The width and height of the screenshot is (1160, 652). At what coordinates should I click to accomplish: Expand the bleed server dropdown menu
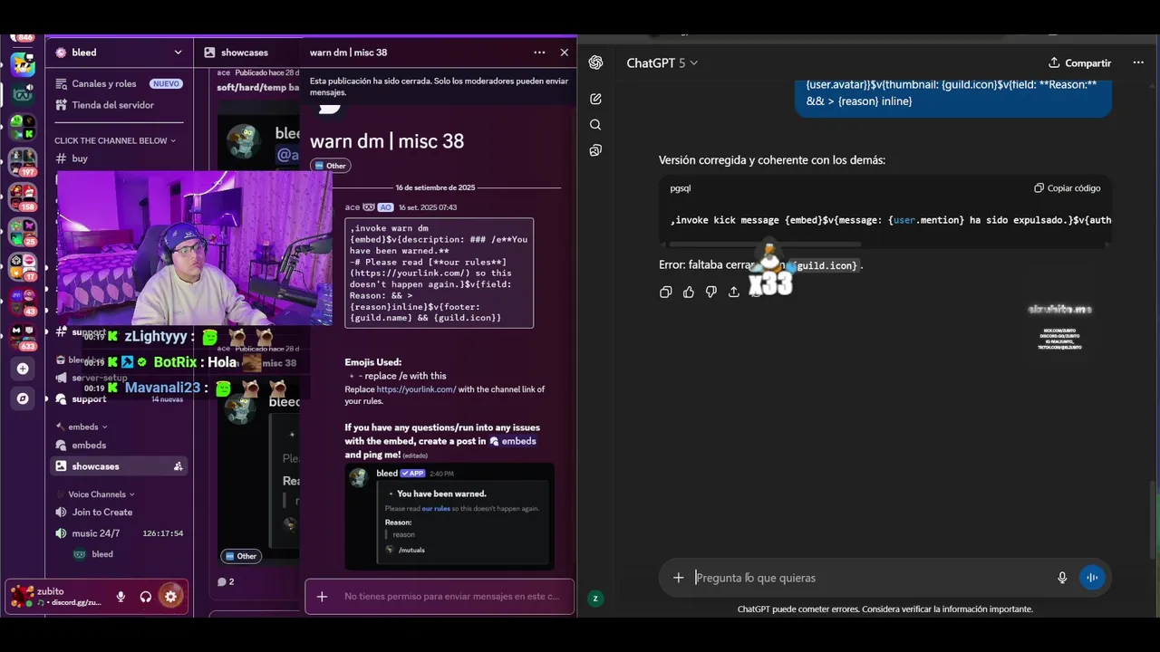[x=178, y=53]
